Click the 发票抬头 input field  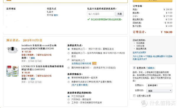[159, 85]
